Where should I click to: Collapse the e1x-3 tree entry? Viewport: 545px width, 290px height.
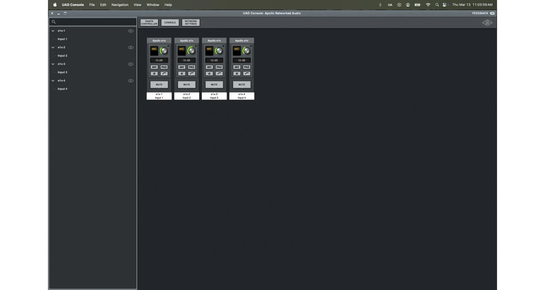[x=53, y=64]
